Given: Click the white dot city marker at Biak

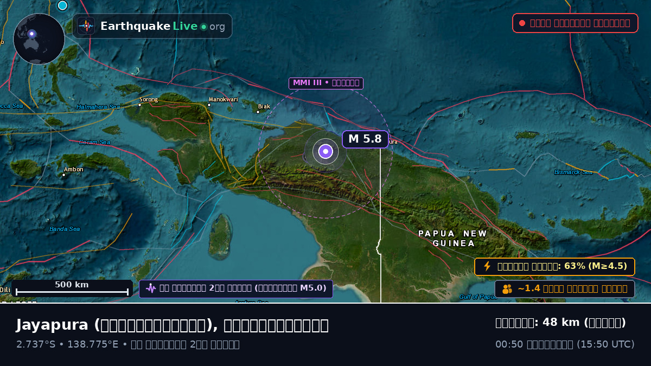Looking at the screenshot, I should [258, 112].
